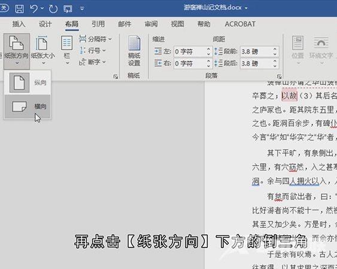Switch to the 插入 tab
This screenshot has height=269, width=337.
pyautogui.click(x=19, y=24)
